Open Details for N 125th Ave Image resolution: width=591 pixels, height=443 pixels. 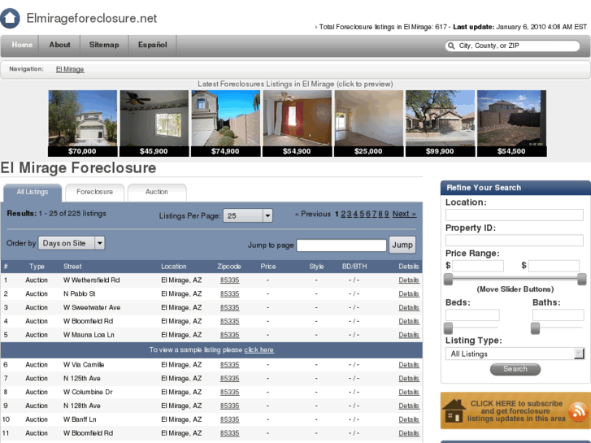pos(409,378)
